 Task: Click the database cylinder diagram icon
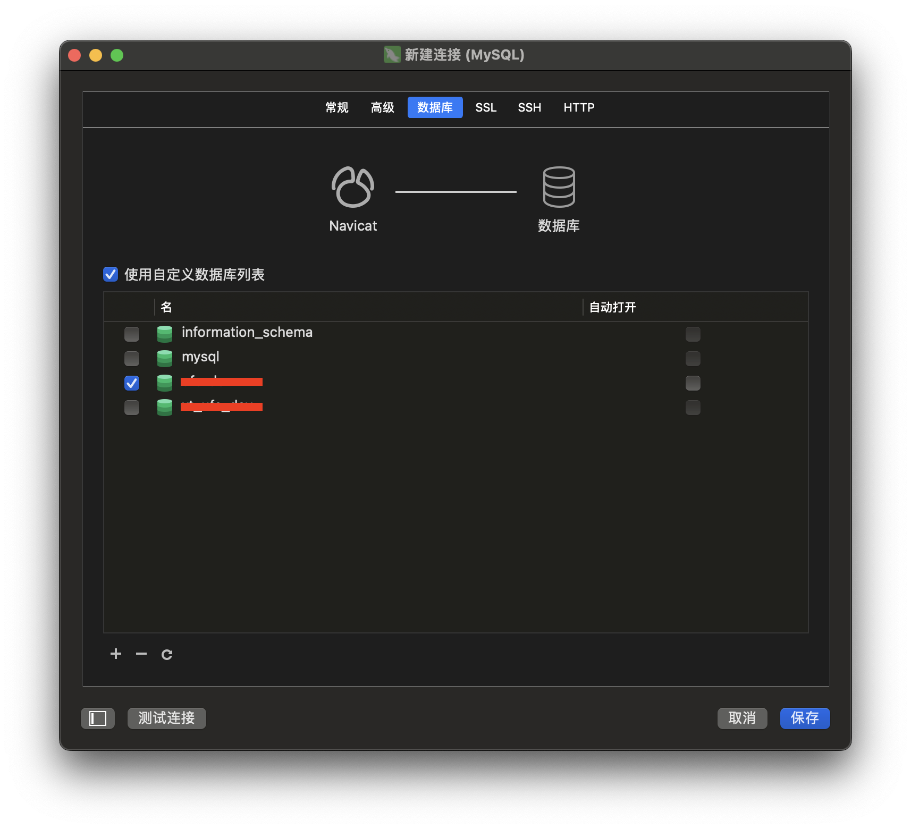(559, 187)
